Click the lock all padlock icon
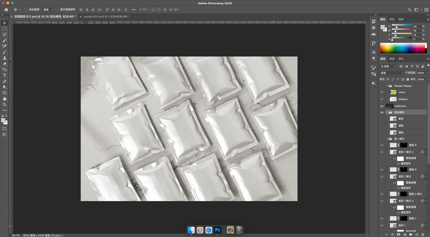 pyautogui.click(x=408, y=79)
